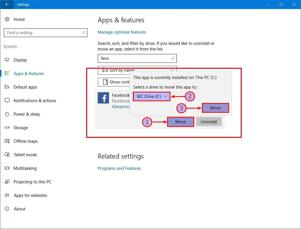This screenshot has height=229, width=301.
Task: Open Display settings in sidebar
Action: click(20, 60)
